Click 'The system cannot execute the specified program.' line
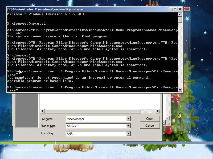 click(58, 36)
